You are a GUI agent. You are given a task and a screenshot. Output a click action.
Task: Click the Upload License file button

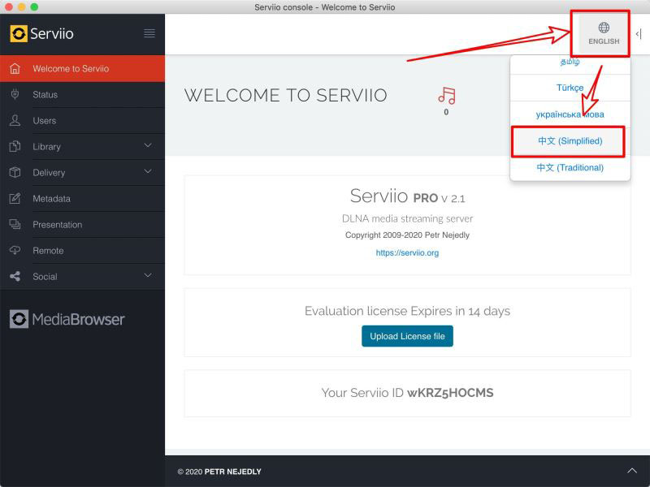coord(407,336)
